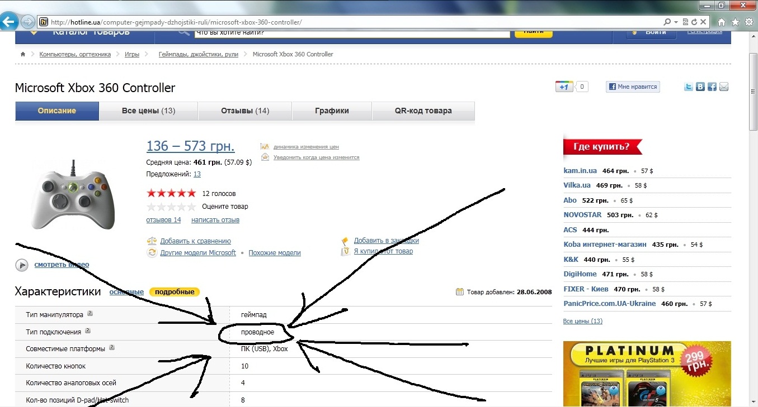Click the home icon in the breadcrumb

[23, 54]
